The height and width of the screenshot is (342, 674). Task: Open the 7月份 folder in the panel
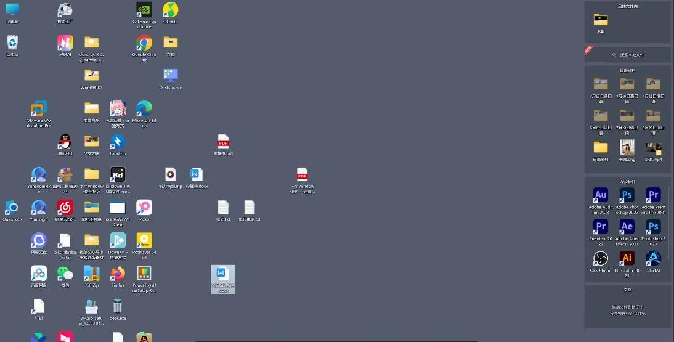pos(627,115)
